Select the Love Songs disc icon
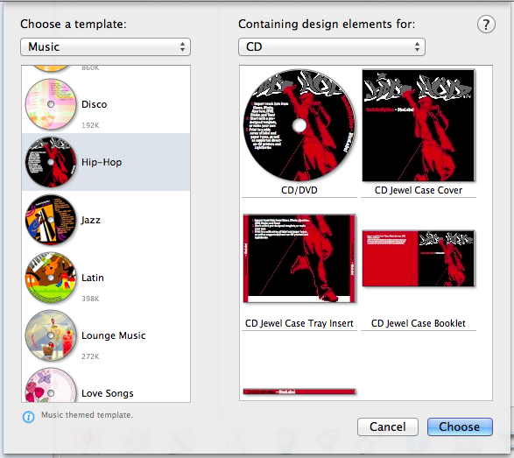 coord(51,385)
